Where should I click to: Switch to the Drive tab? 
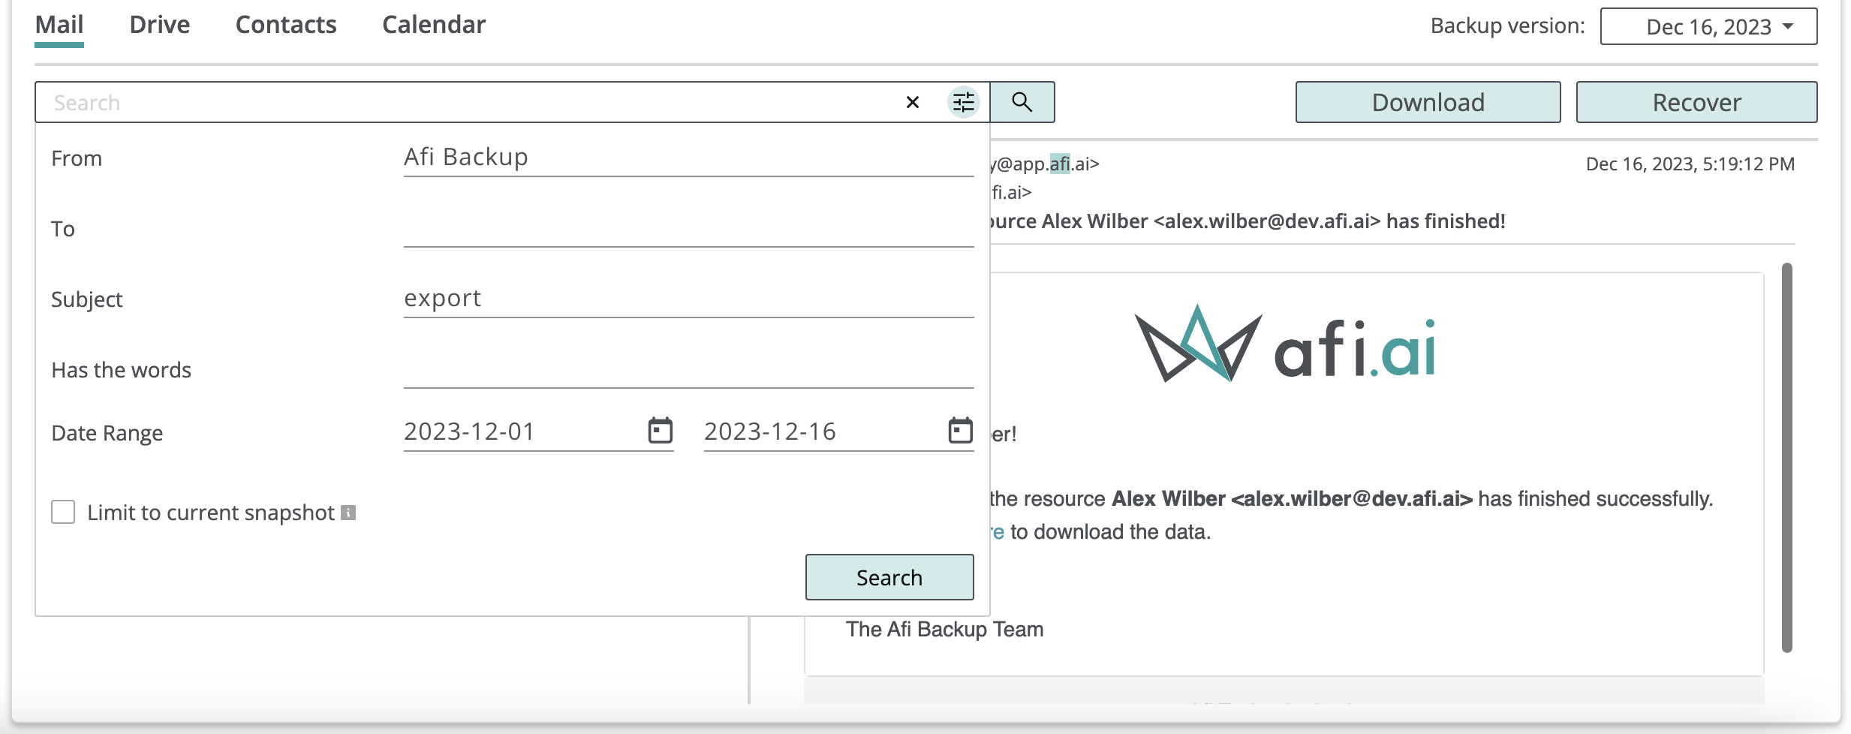[160, 25]
